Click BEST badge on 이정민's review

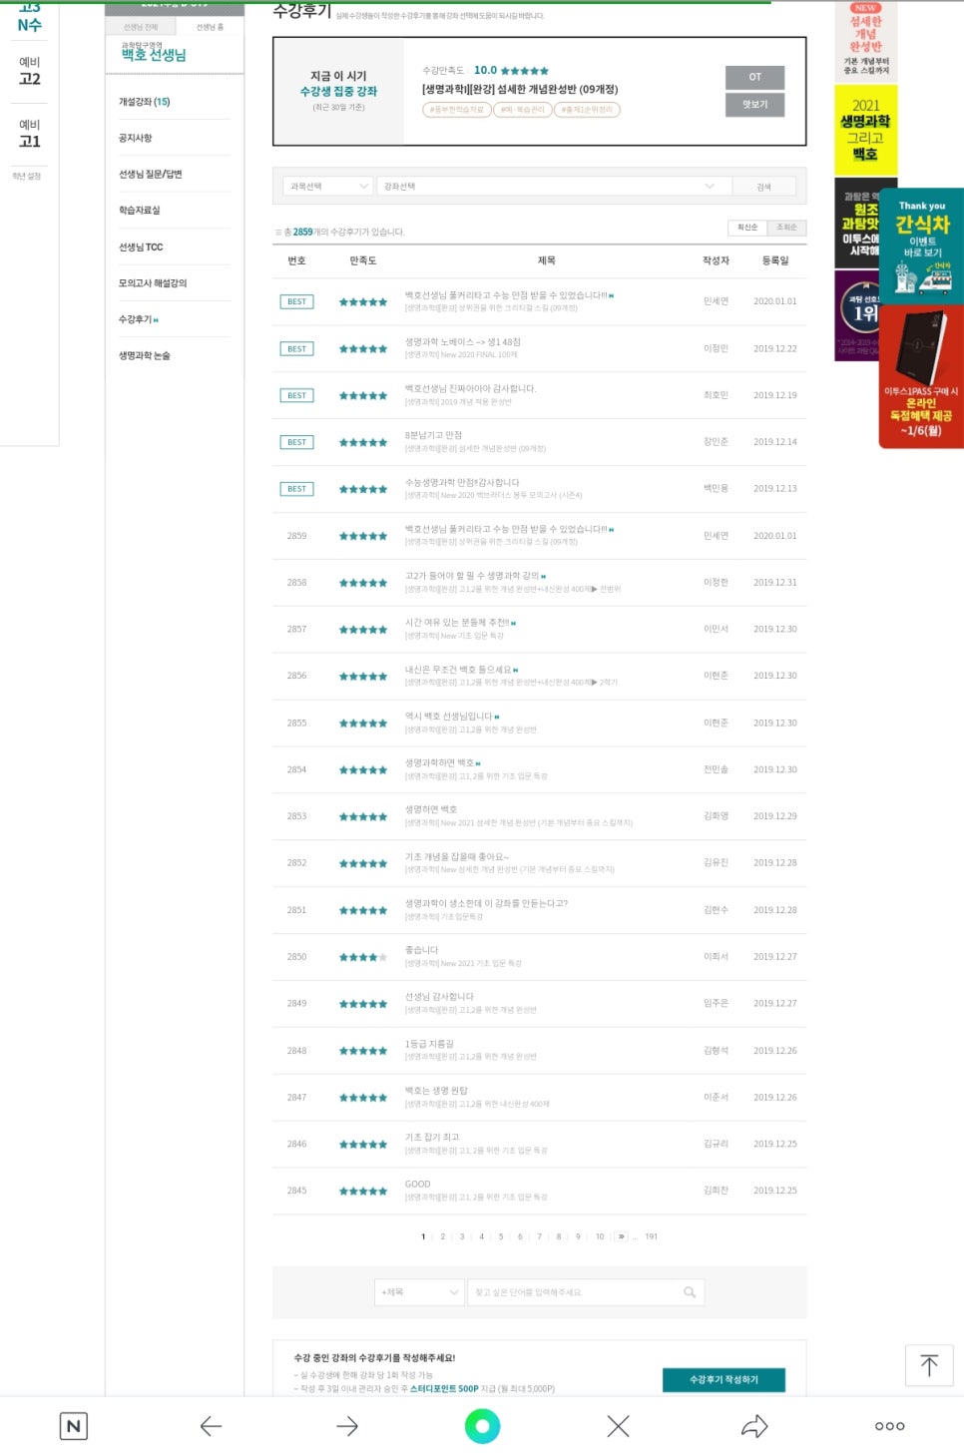(296, 348)
